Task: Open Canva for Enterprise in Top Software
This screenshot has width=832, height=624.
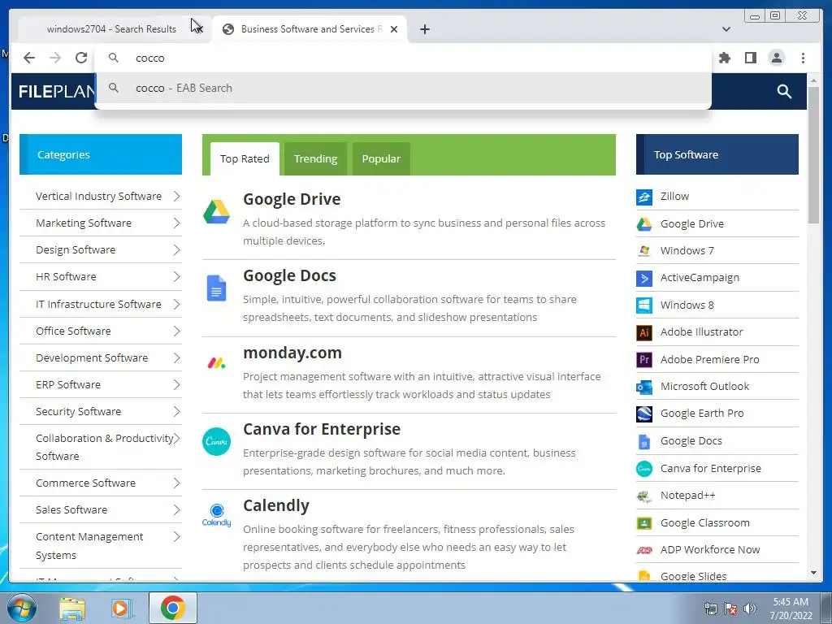Action: [x=710, y=469]
